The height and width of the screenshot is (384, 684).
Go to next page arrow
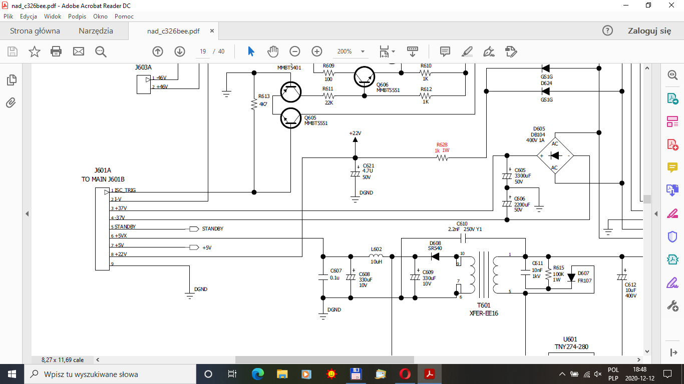tap(180, 51)
